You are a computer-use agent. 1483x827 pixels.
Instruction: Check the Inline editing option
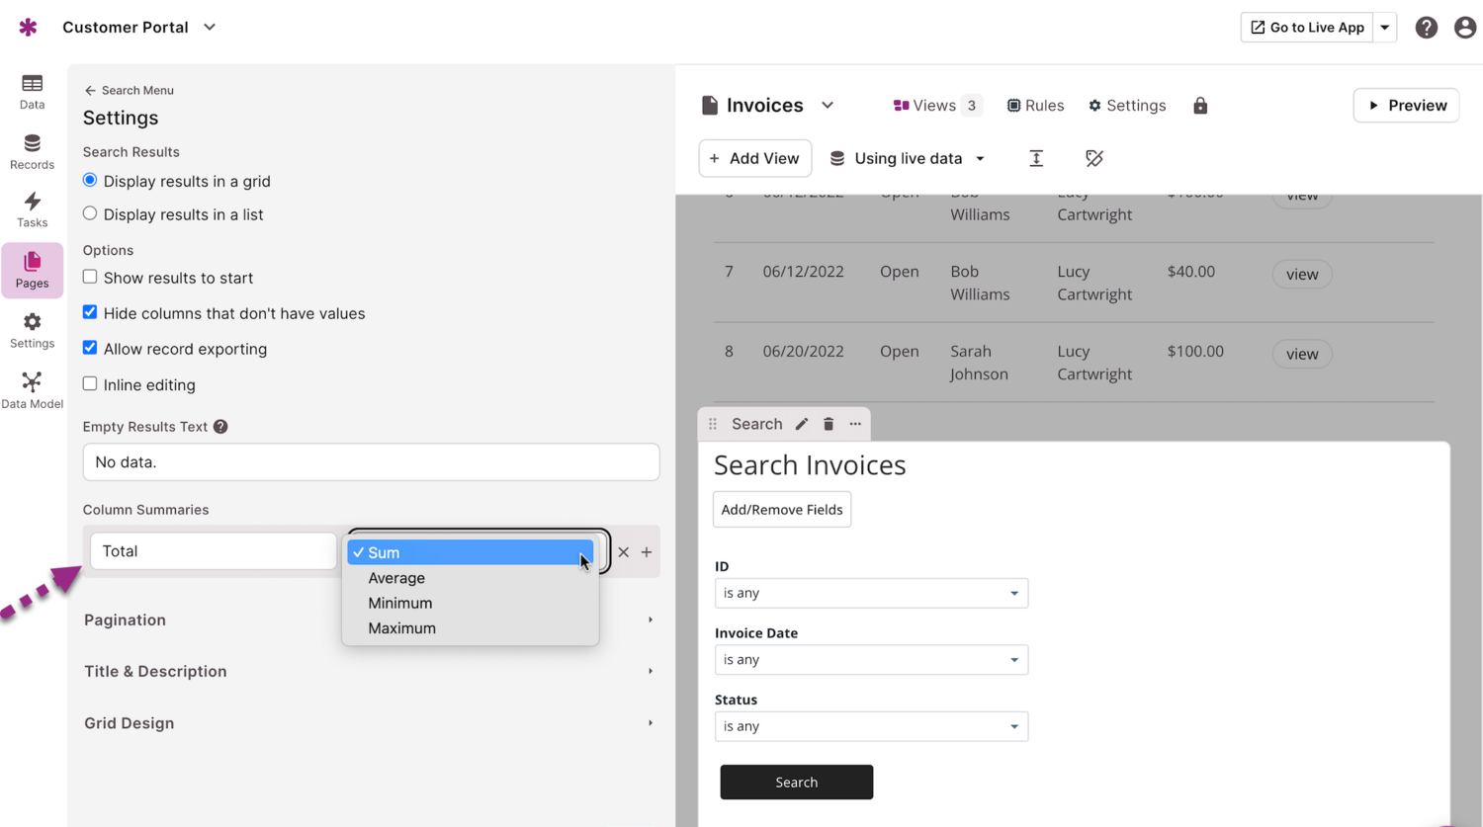[x=90, y=384]
